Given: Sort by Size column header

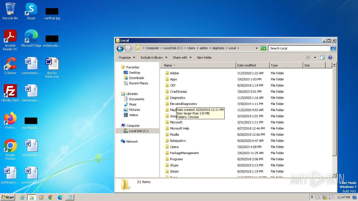Looking at the screenshot, I should click(314, 65).
